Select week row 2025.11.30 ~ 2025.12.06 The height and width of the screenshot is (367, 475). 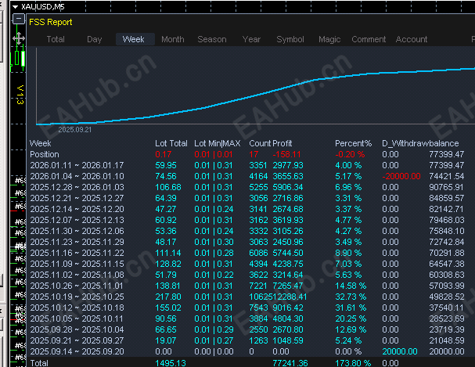coord(77,231)
